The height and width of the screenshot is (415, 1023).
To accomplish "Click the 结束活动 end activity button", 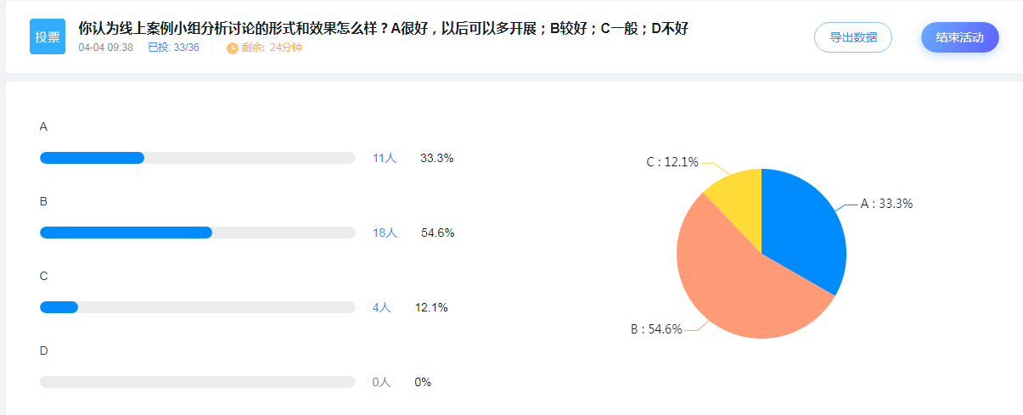I will coord(960,37).
